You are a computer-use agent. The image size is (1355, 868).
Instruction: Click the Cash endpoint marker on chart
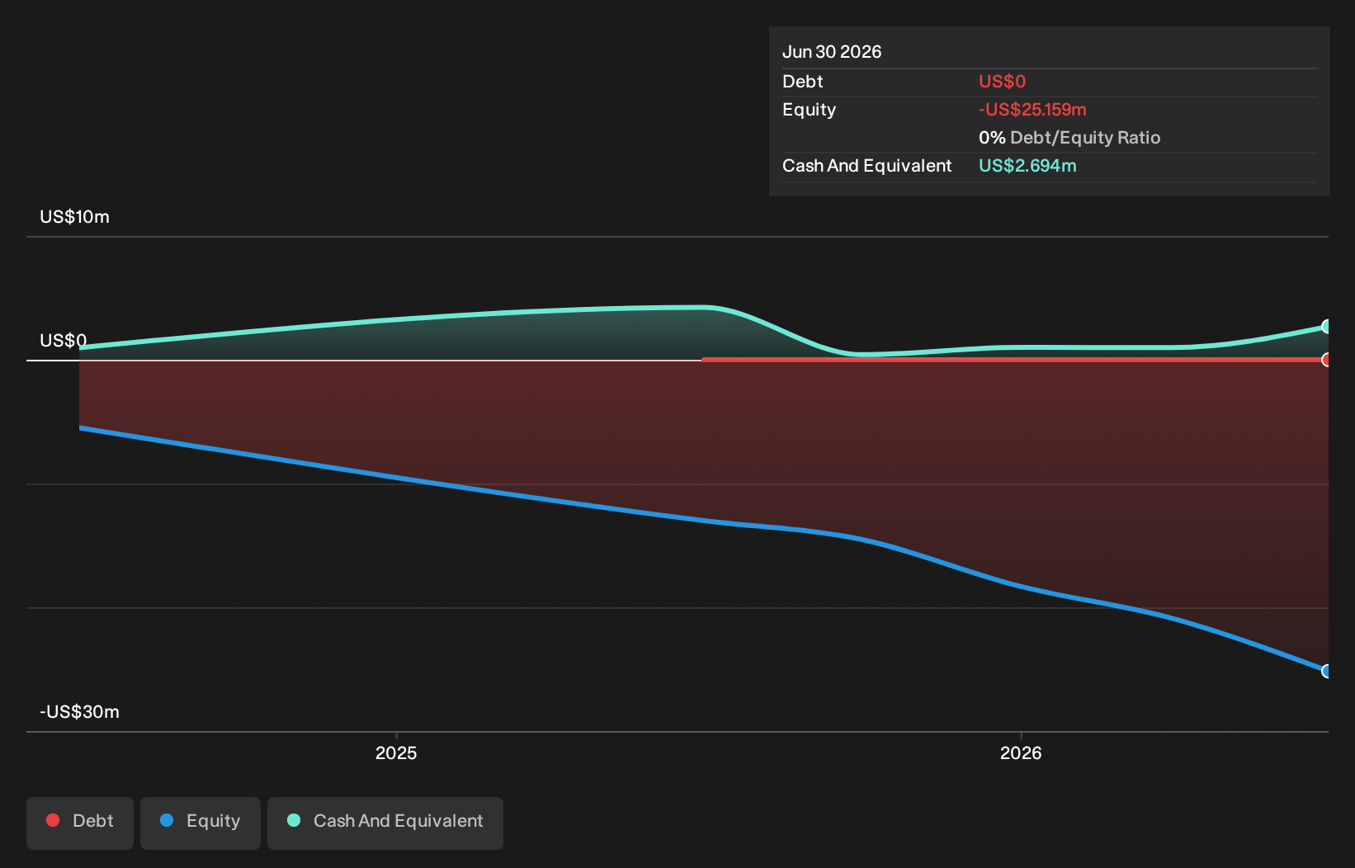[1326, 326]
